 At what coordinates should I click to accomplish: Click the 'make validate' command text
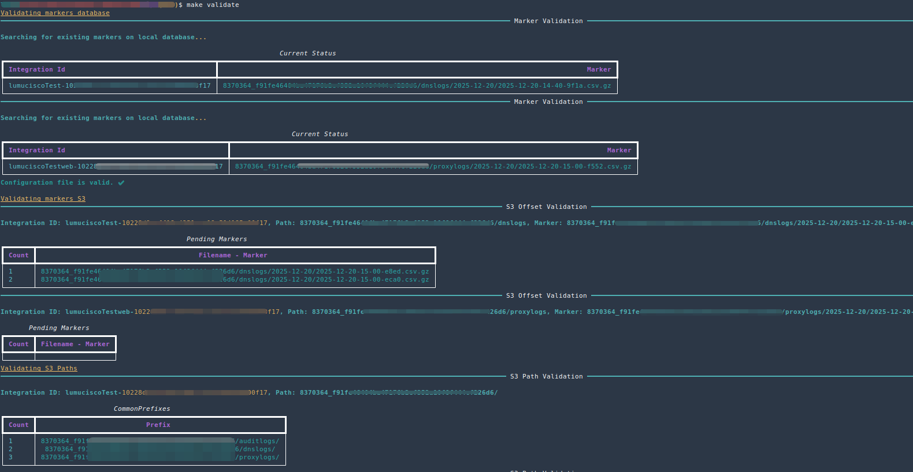point(212,5)
